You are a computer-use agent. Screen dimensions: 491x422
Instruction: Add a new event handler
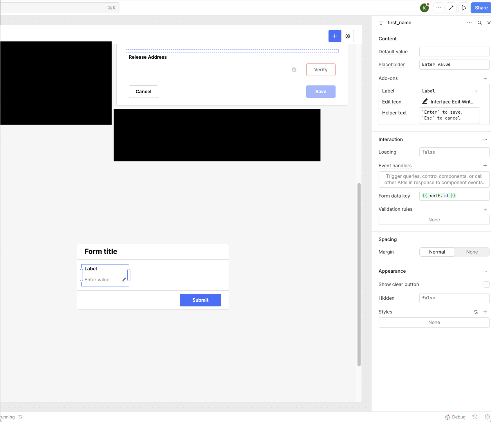click(x=485, y=166)
